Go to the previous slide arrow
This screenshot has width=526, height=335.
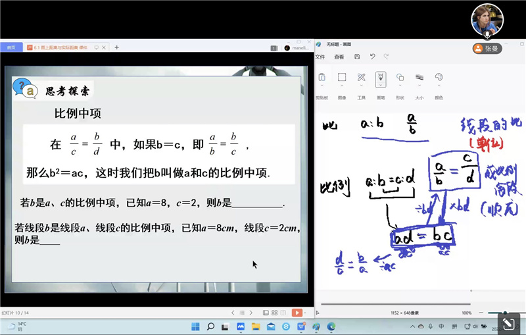(233, 313)
